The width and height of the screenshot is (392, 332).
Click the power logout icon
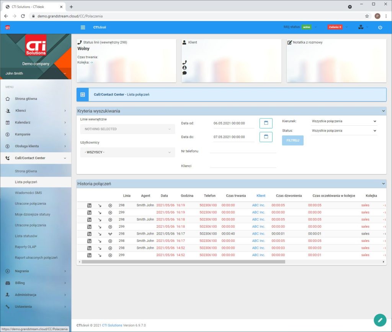point(380,27)
